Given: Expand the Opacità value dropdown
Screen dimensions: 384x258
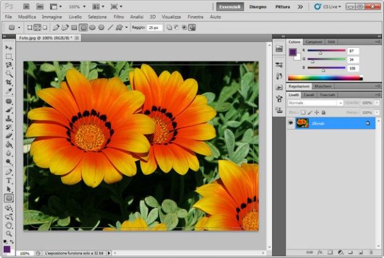Looking at the screenshot, I should pyautogui.click(x=376, y=102).
